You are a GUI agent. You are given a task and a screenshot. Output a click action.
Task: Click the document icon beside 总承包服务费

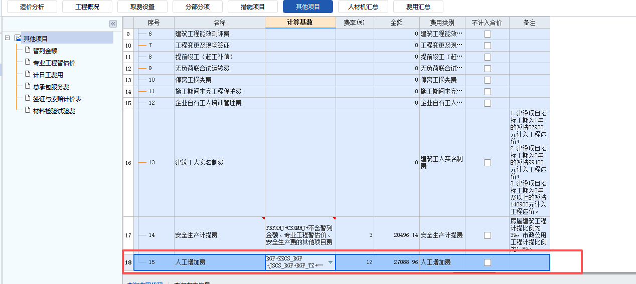(x=28, y=86)
